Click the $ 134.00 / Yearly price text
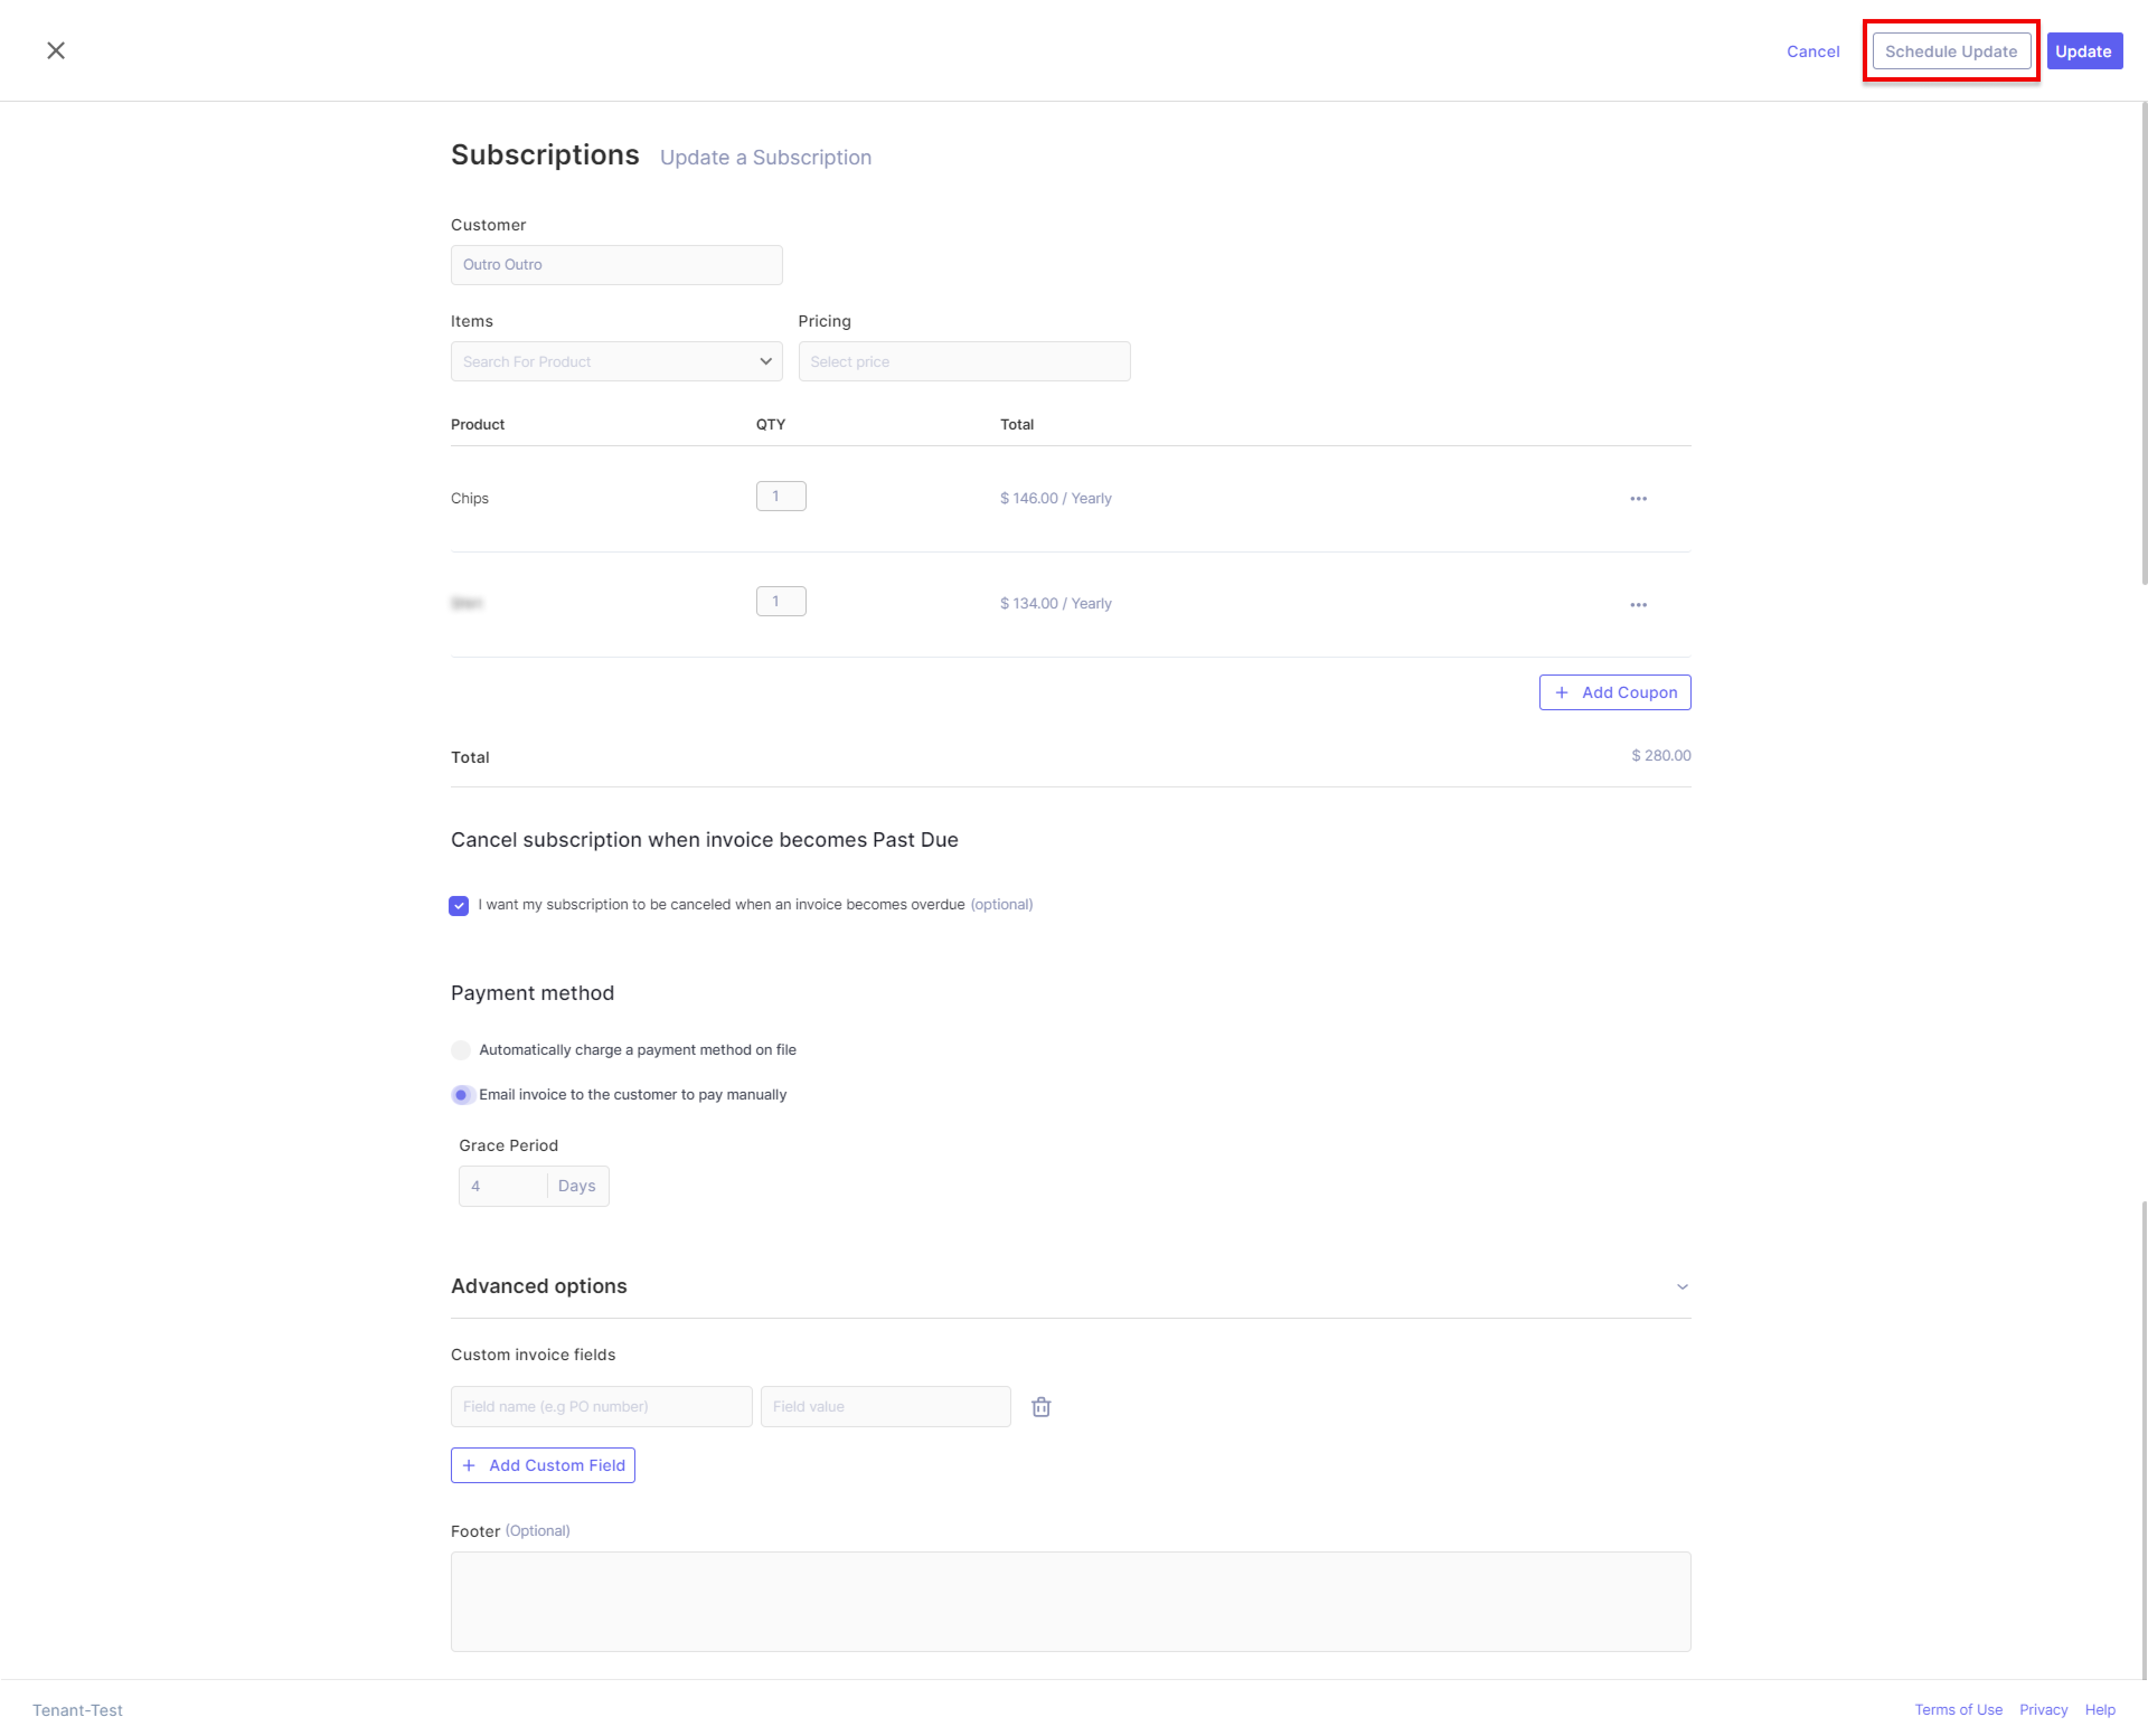Image resolution: width=2148 pixels, height=1736 pixels. pyautogui.click(x=1055, y=603)
